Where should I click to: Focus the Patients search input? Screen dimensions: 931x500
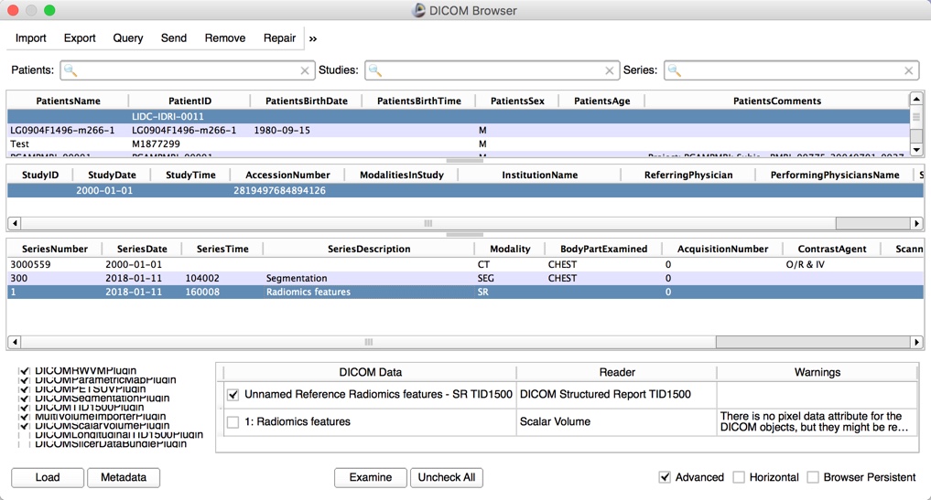click(187, 70)
